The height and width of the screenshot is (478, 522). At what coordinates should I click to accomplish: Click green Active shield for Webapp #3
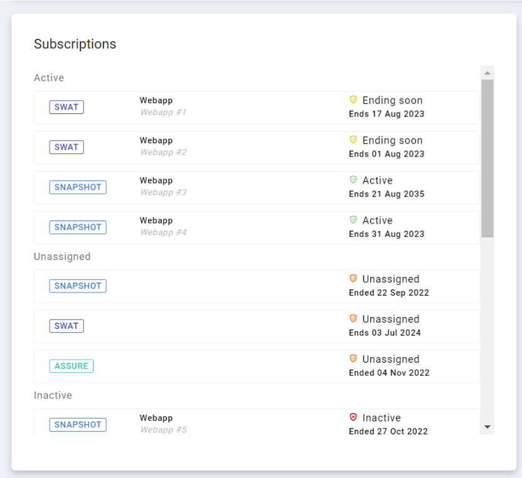[x=353, y=180]
